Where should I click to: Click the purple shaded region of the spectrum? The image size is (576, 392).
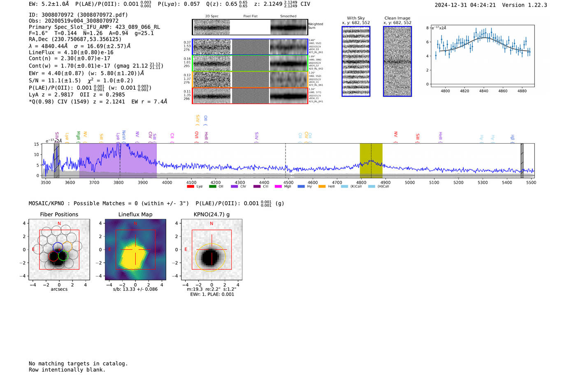118,161
